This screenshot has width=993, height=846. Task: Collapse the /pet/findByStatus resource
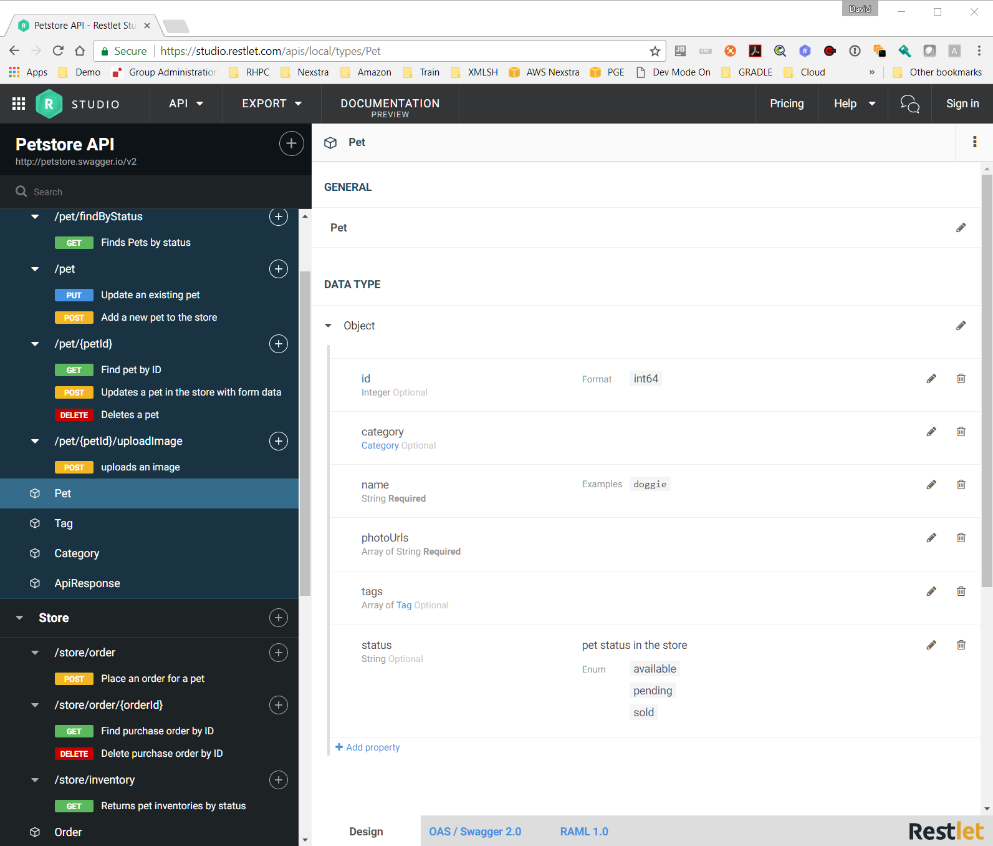pos(35,216)
